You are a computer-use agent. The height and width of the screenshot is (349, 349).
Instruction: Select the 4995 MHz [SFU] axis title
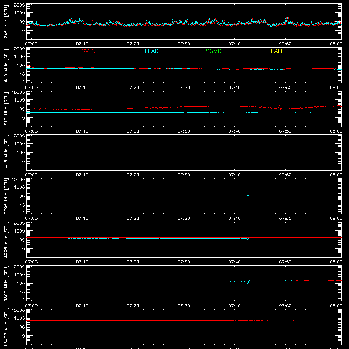point(6,240)
